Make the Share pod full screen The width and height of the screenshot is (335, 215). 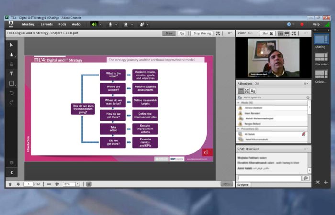click(218, 33)
